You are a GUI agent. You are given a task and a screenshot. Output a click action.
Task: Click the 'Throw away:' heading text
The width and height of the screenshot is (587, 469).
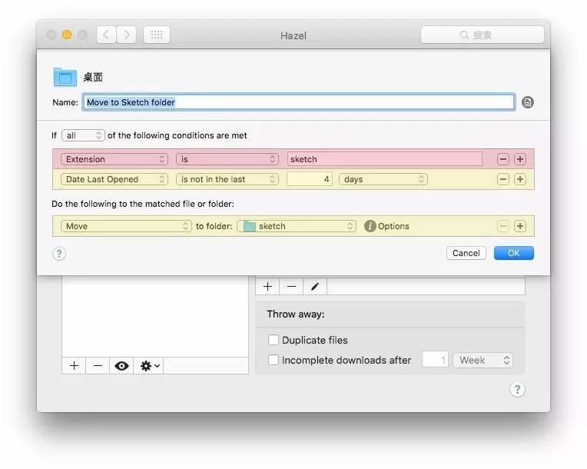coord(296,314)
